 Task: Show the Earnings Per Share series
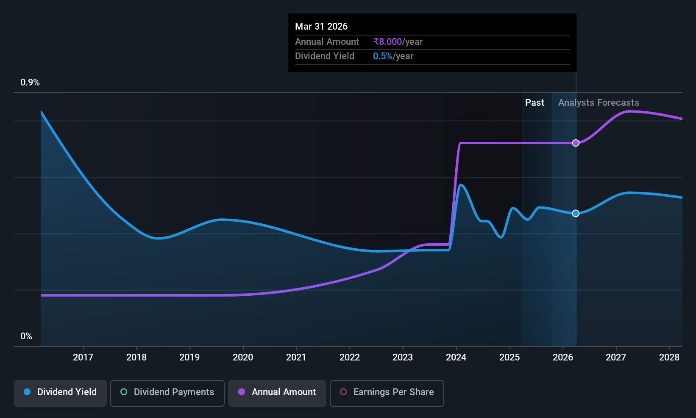click(387, 393)
